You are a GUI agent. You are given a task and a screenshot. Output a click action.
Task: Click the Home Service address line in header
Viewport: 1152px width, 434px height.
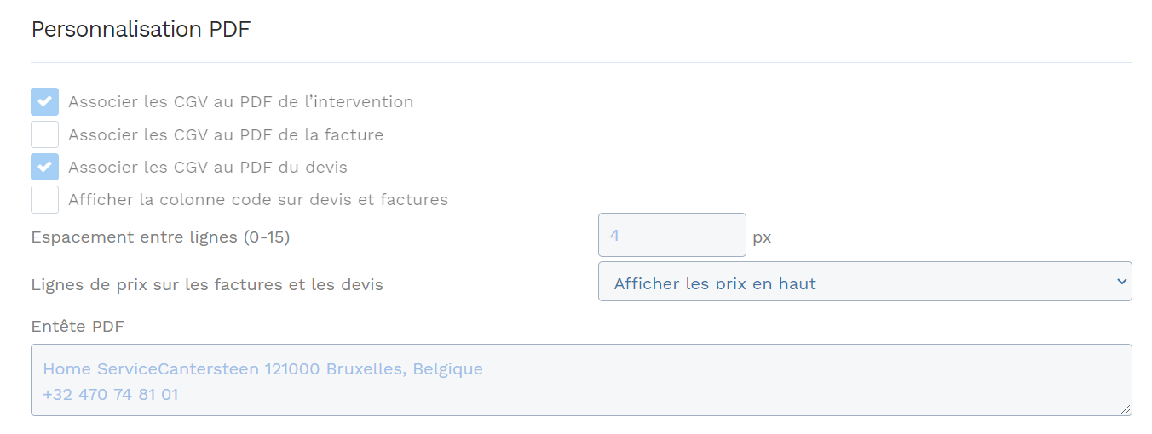pos(262,369)
